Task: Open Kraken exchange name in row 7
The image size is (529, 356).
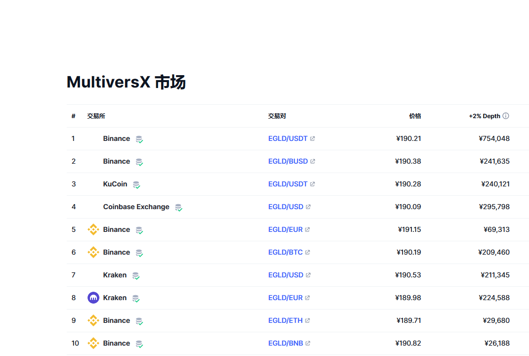Action: (x=115, y=275)
